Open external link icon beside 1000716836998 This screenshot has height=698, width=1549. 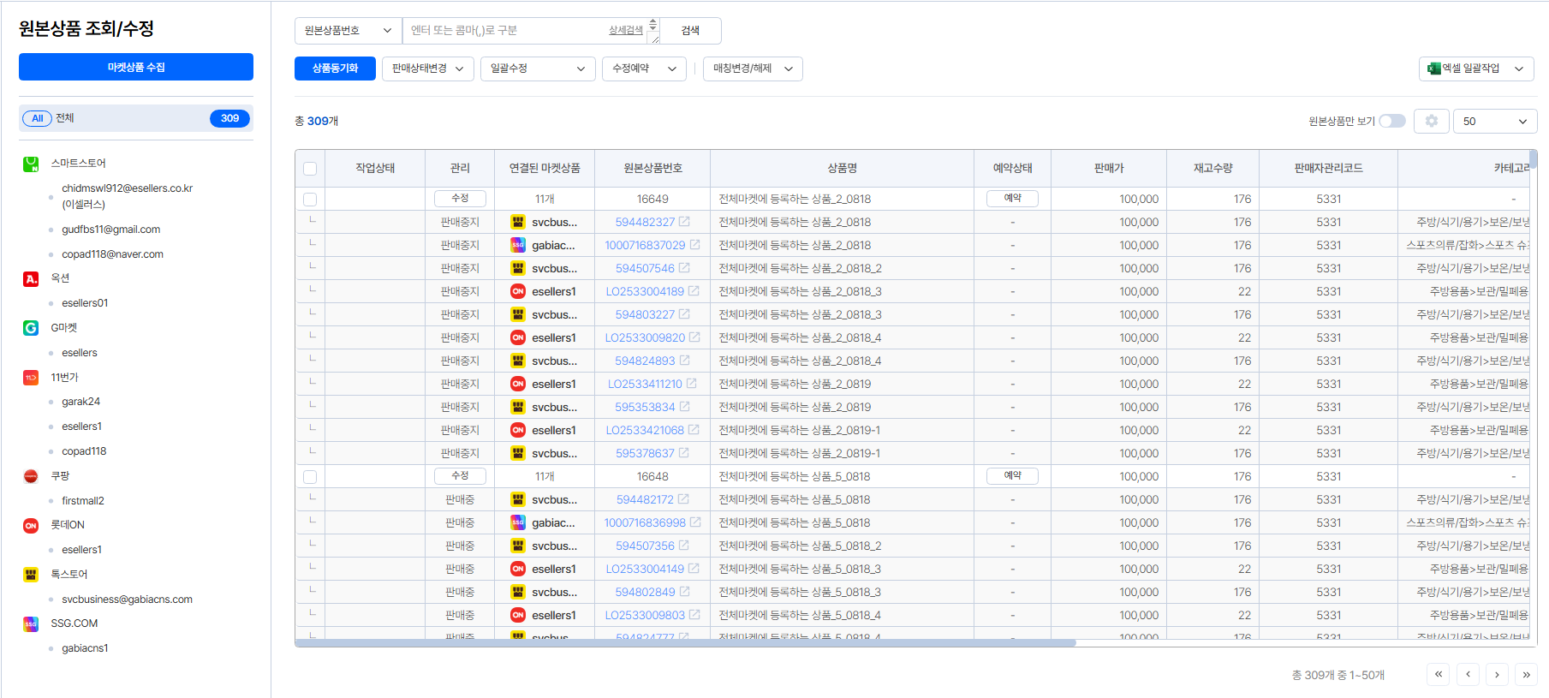695,522
